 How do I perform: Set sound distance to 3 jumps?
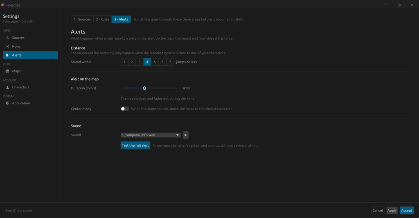pyautogui.click(x=140, y=62)
